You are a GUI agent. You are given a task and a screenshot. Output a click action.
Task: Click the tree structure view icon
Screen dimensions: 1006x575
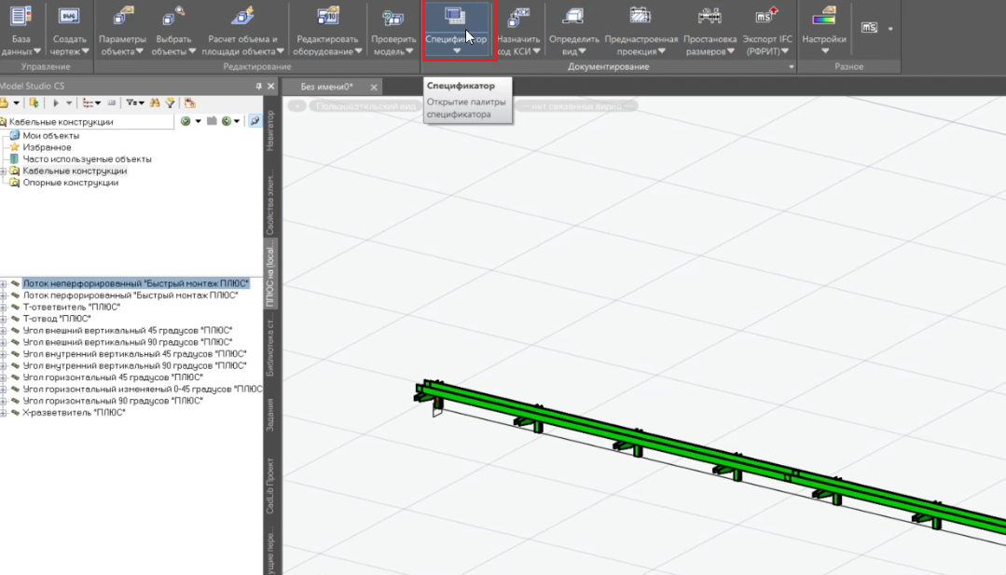tap(88, 103)
